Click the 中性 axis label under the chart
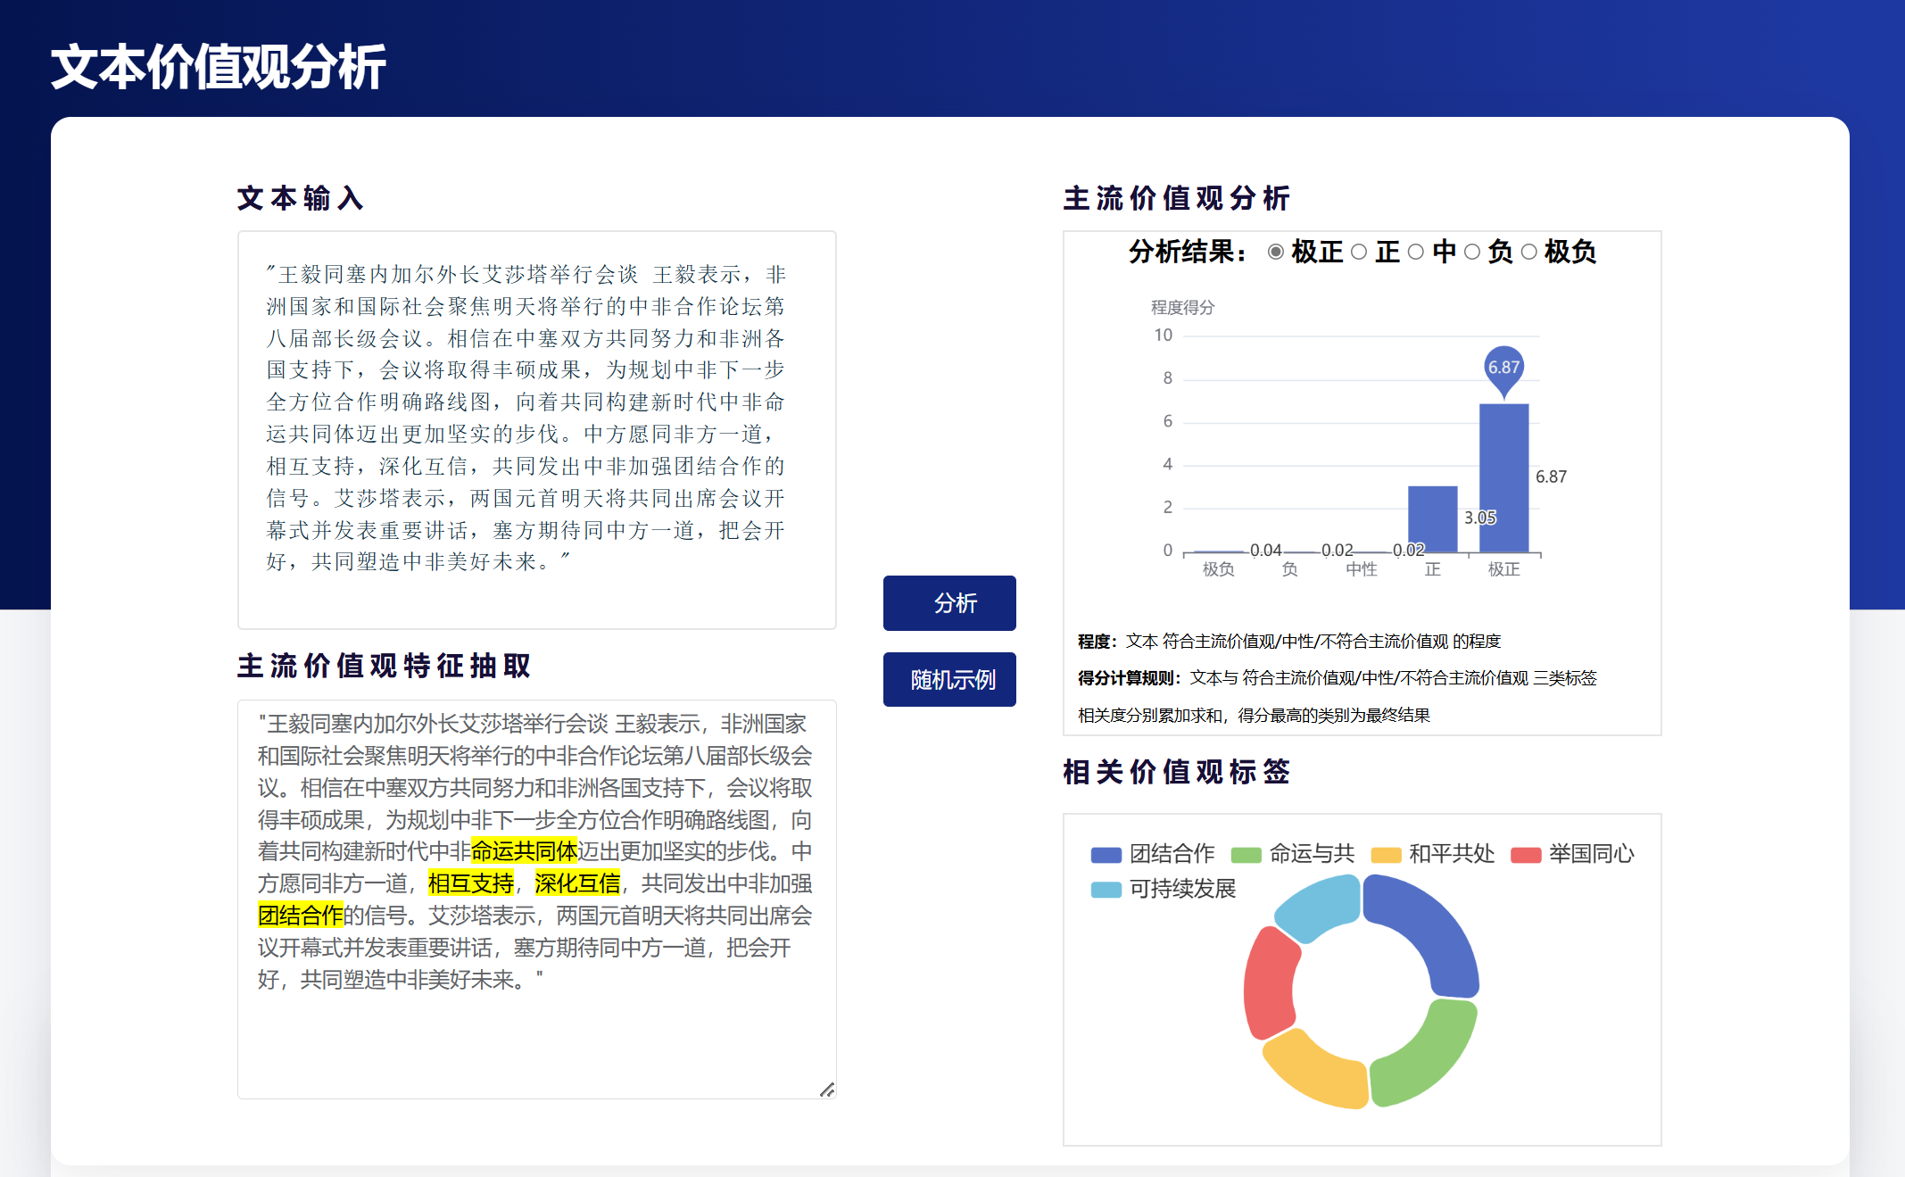The image size is (1905, 1177). (1362, 569)
